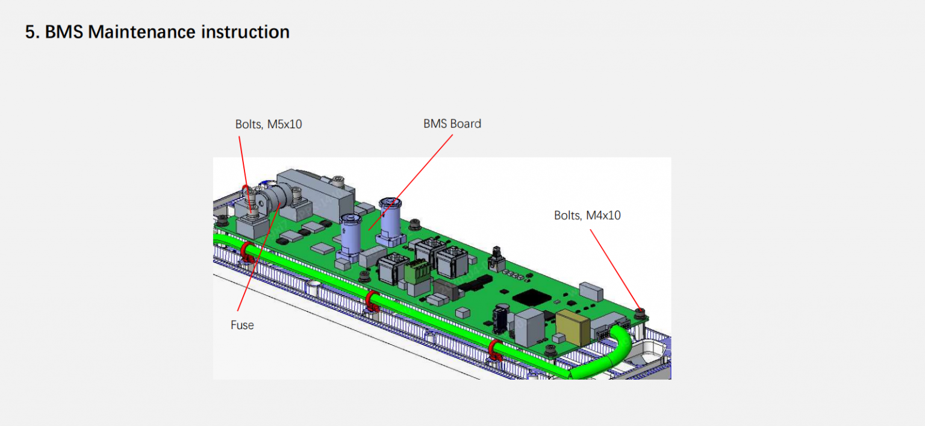
Task: Click the "Fuse" label text
Action: click(x=242, y=325)
